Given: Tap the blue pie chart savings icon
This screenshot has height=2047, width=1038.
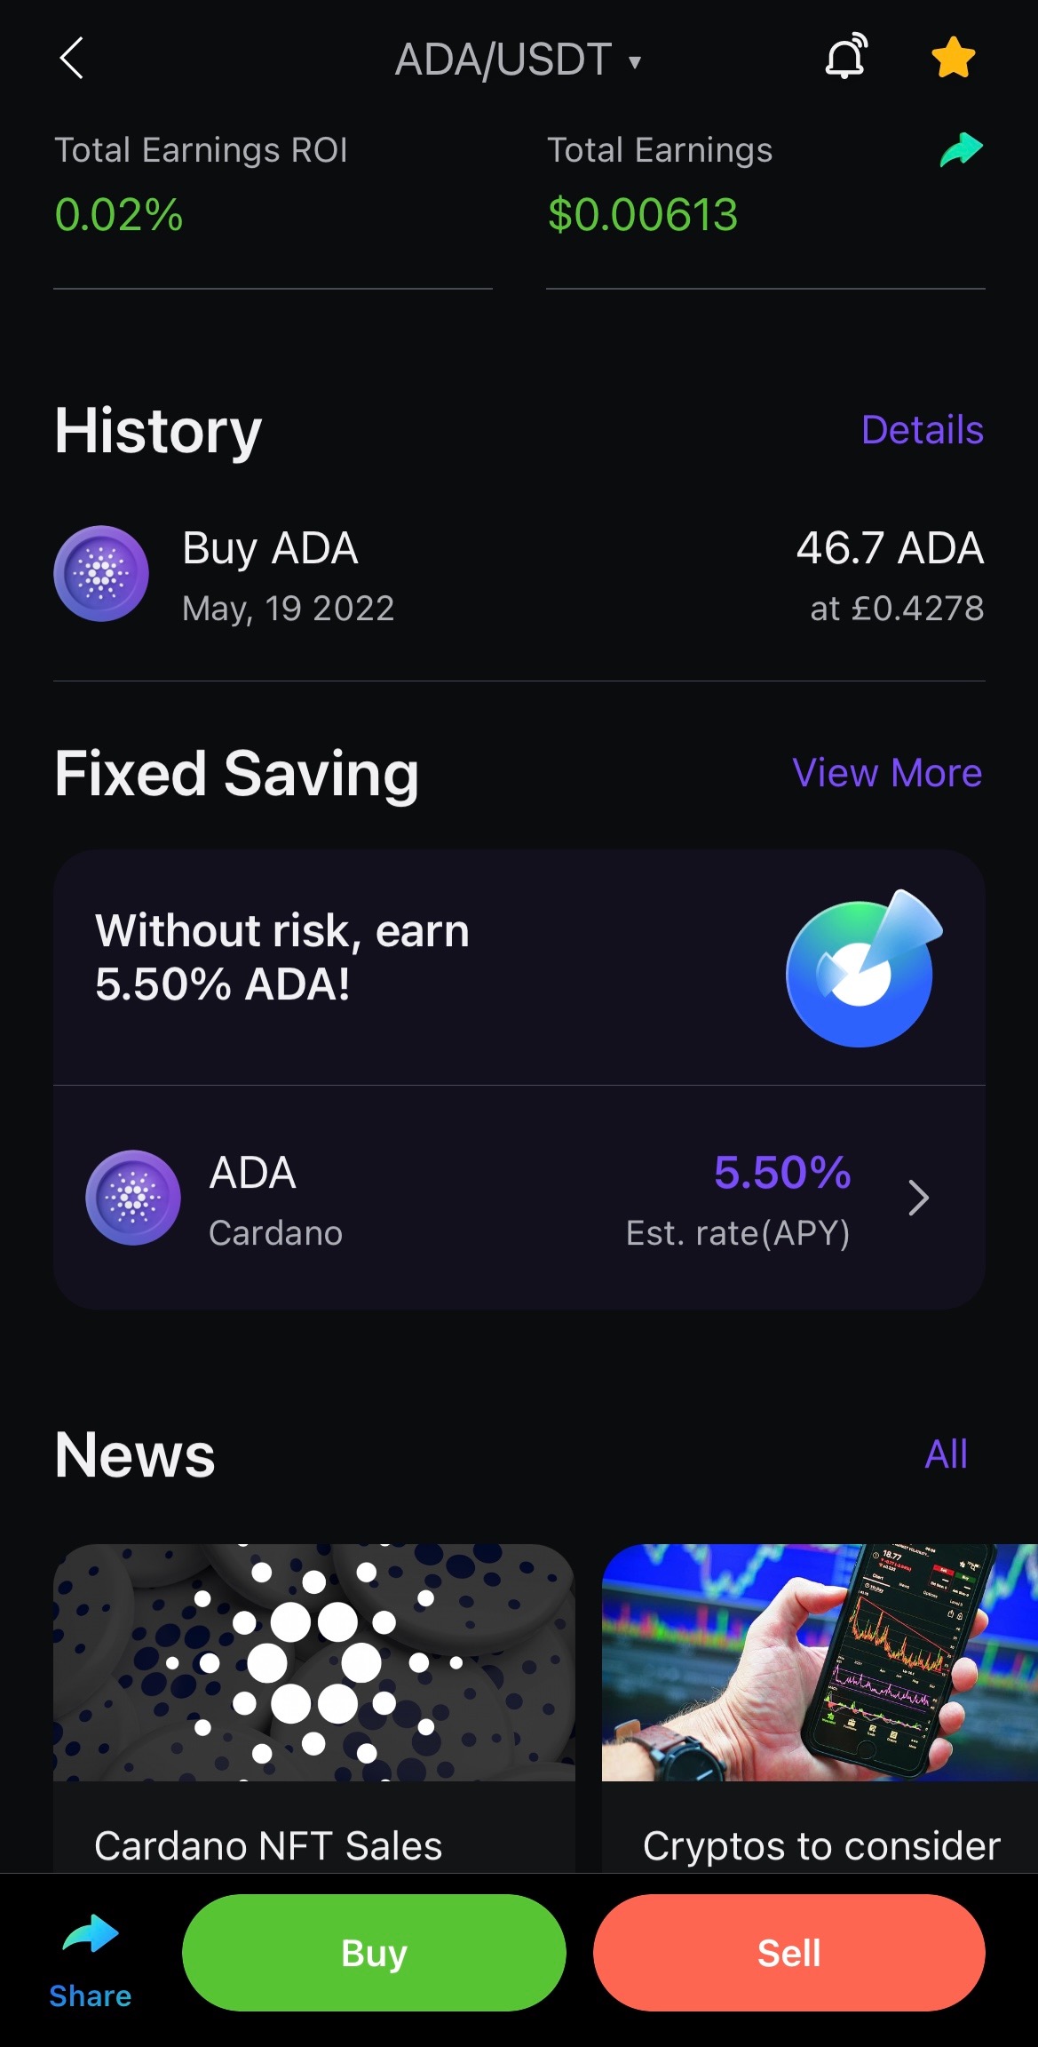Looking at the screenshot, I should 863,968.
